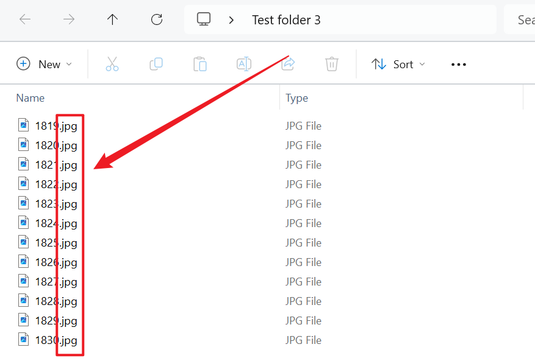535x361 pixels.
Task: Expand the path chevron before Test folder 3
Action: pos(231,20)
